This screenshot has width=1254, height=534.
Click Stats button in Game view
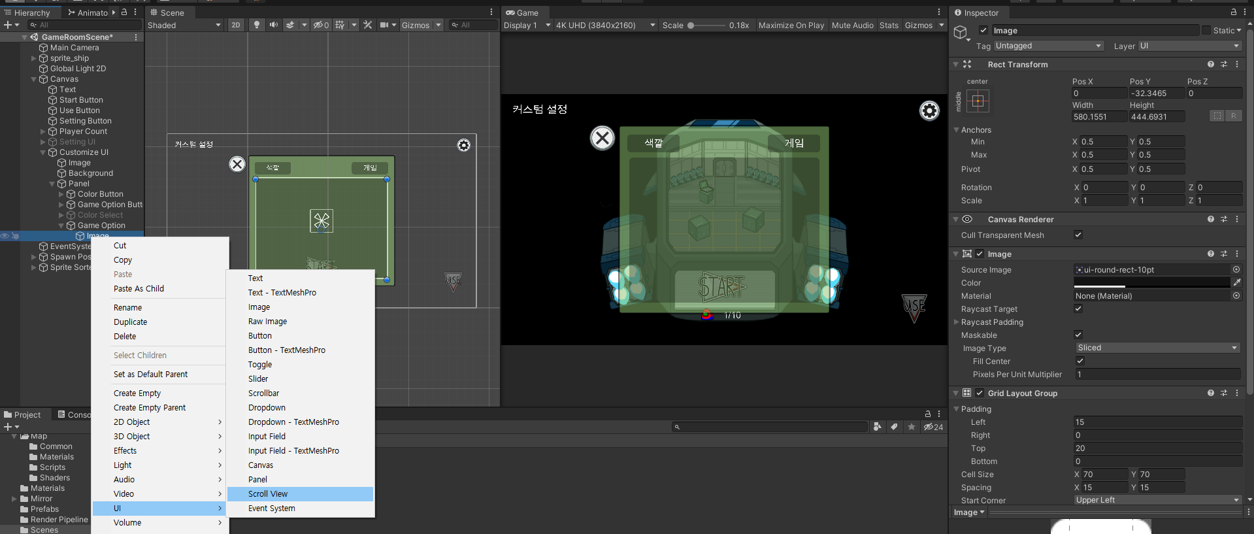click(x=889, y=25)
